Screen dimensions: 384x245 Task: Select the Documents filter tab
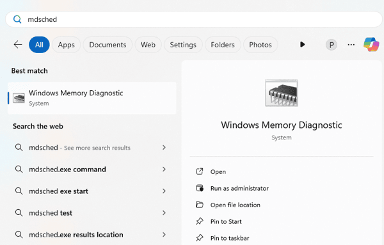pyautogui.click(x=108, y=45)
